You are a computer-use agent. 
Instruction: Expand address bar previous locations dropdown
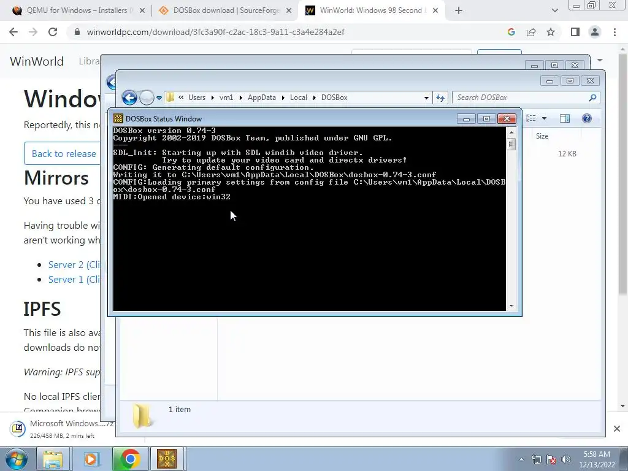click(x=426, y=98)
